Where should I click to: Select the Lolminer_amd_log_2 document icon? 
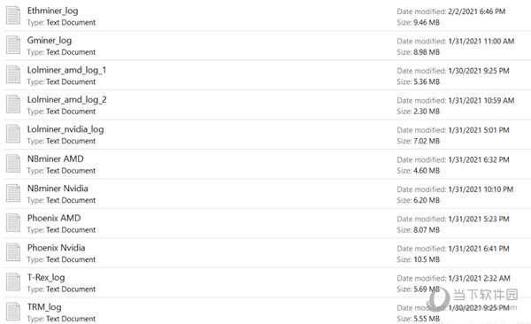(x=13, y=104)
